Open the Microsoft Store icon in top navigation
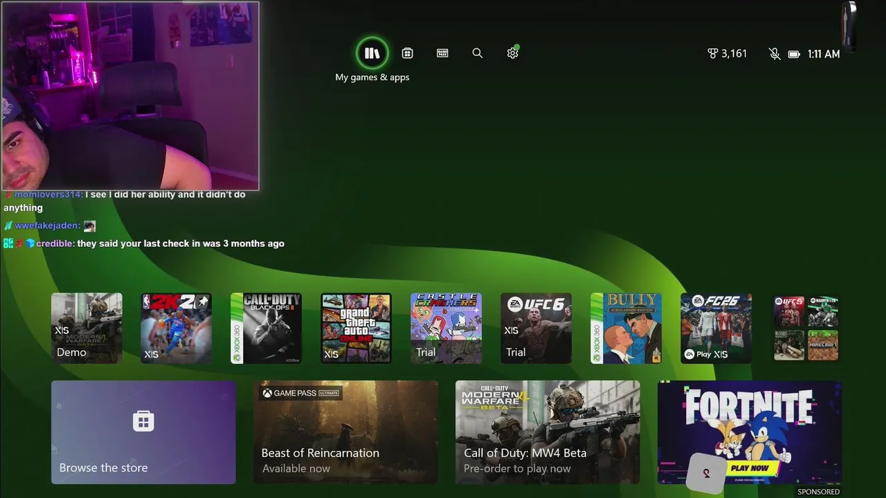886x498 pixels. 408,53
